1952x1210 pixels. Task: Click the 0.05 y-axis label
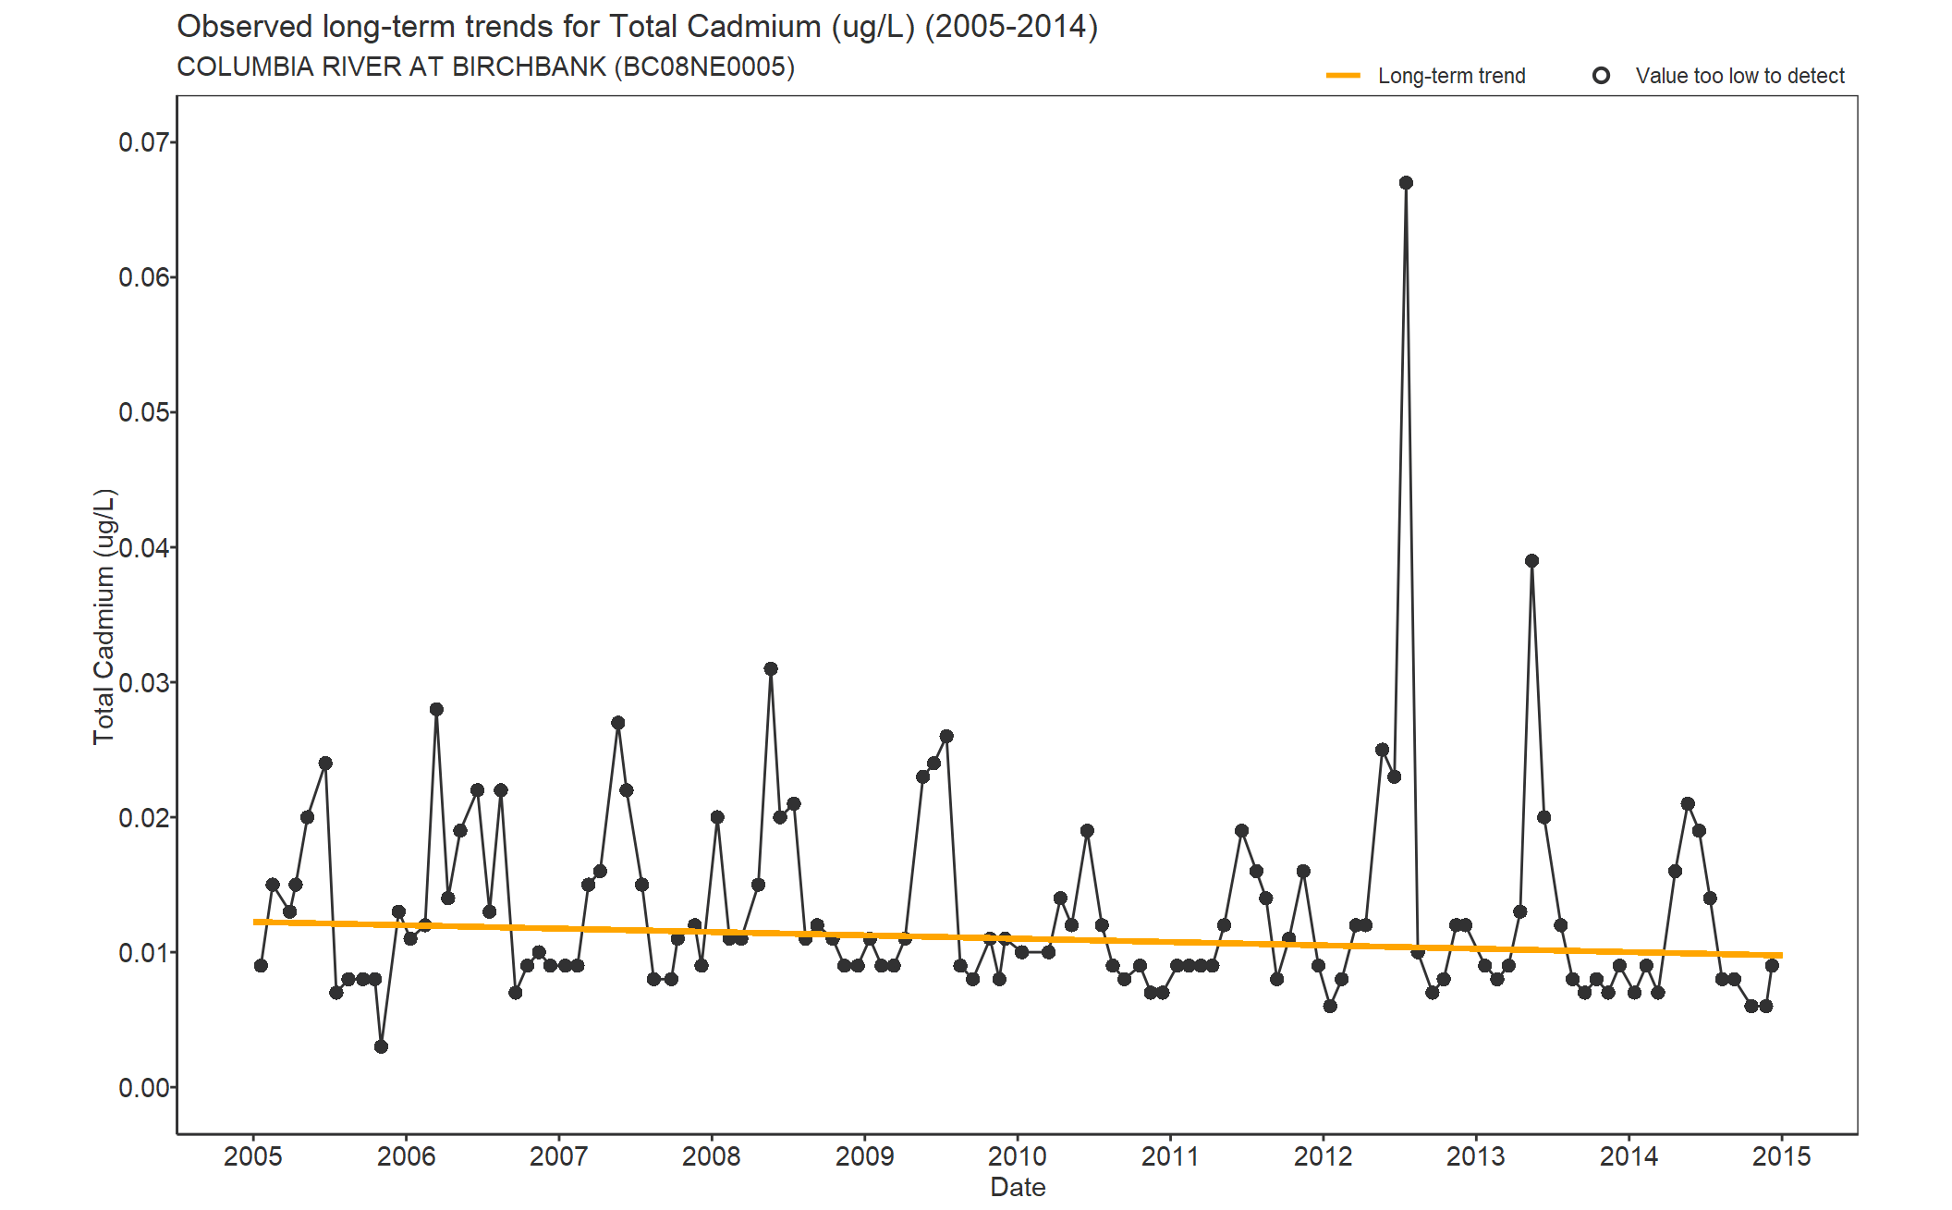(x=144, y=412)
